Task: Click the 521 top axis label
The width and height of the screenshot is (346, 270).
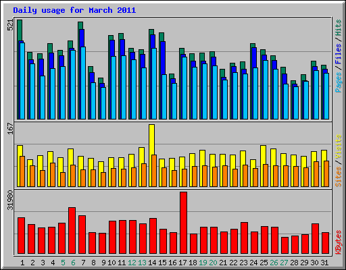Action: [x=10, y=25]
